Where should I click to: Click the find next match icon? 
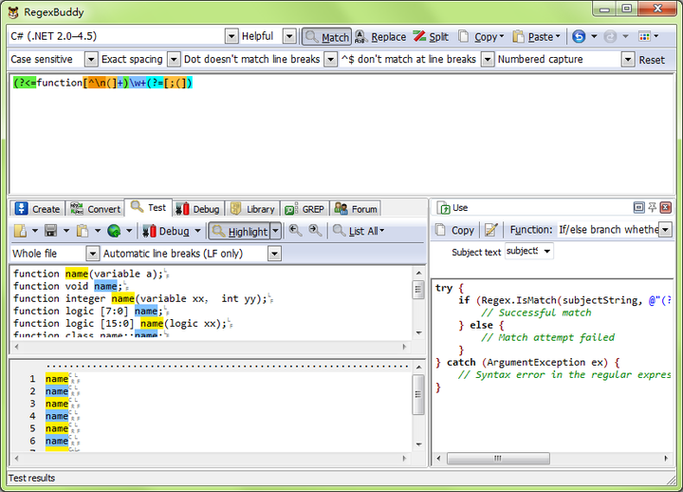[315, 230]
